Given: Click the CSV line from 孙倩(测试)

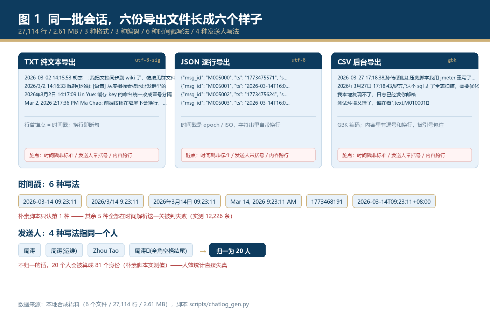Looking at the screenshot, I should [x=406, y=78].
